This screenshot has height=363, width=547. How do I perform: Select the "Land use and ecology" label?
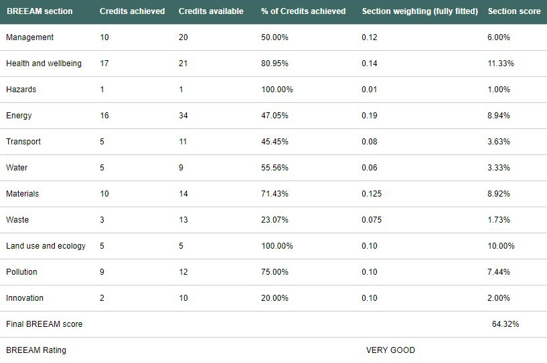pyautogui.click(x=46, y=246)
